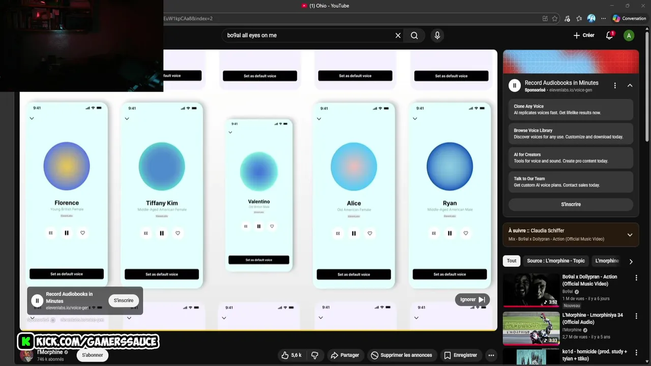The height and width of the screenshot is (366, 651).
Task: Expand the À suivre Claudia Schiffer queue
Action: click(630, 235)
